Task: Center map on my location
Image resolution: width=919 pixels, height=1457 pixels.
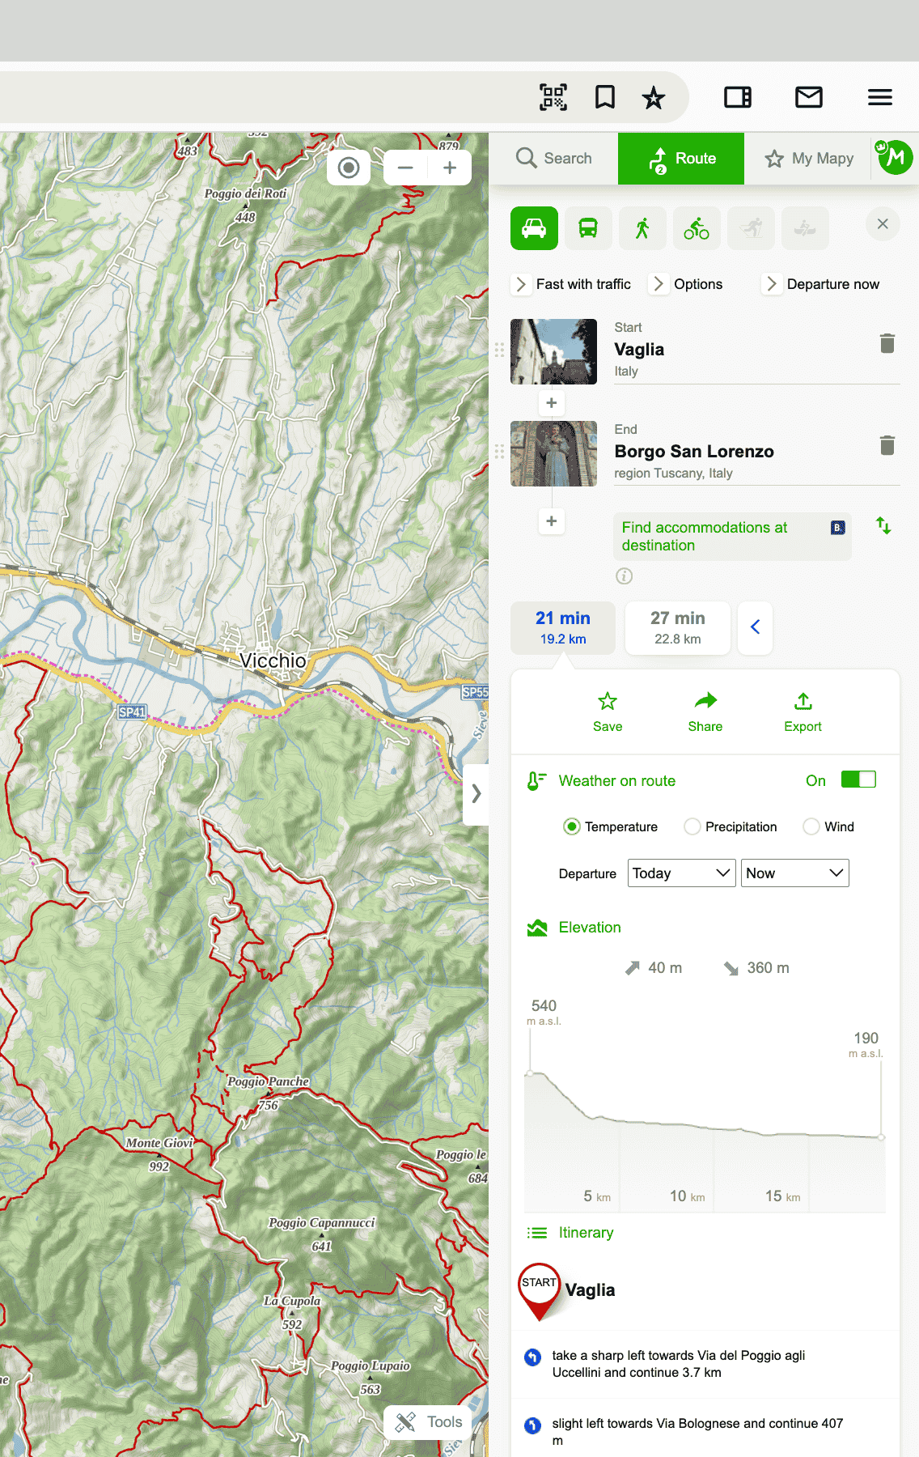Action: point(349,168)
